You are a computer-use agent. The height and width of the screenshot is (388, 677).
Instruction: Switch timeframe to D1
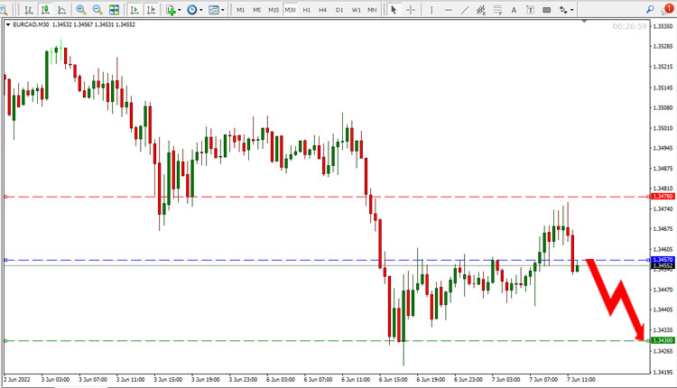point(339,10)
